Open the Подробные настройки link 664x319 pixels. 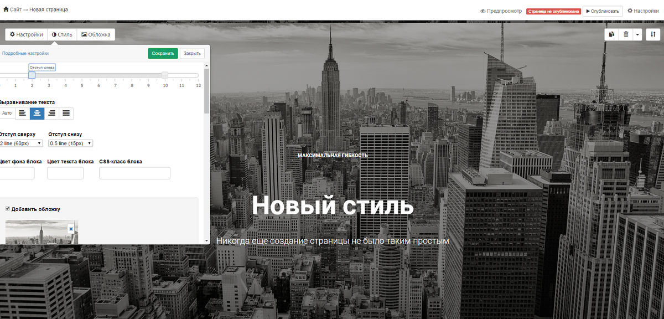25,54
